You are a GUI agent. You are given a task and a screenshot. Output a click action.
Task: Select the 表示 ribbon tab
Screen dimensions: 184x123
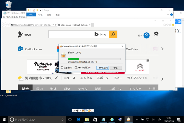pyautogui.click(x=58, y=15)
